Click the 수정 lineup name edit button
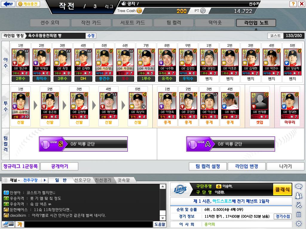The image size is (306, 229). click(x=91, y=36)
